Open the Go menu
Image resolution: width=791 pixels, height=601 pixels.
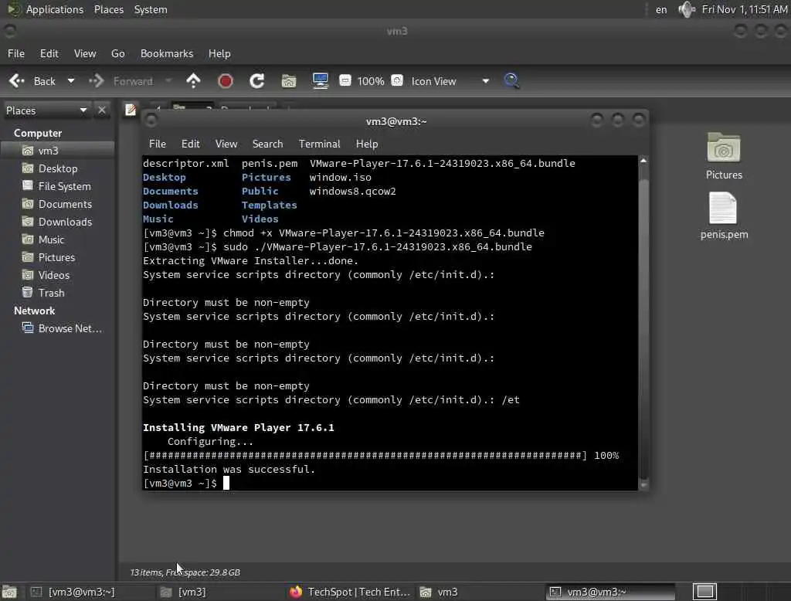117,53
